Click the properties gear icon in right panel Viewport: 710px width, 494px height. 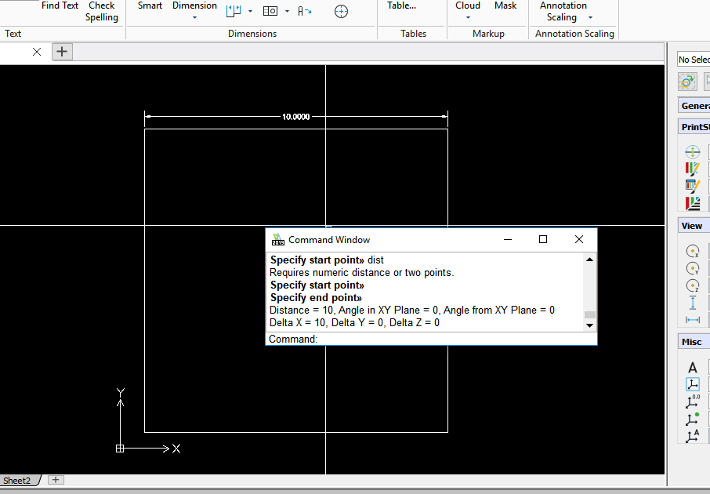point(687,81)
